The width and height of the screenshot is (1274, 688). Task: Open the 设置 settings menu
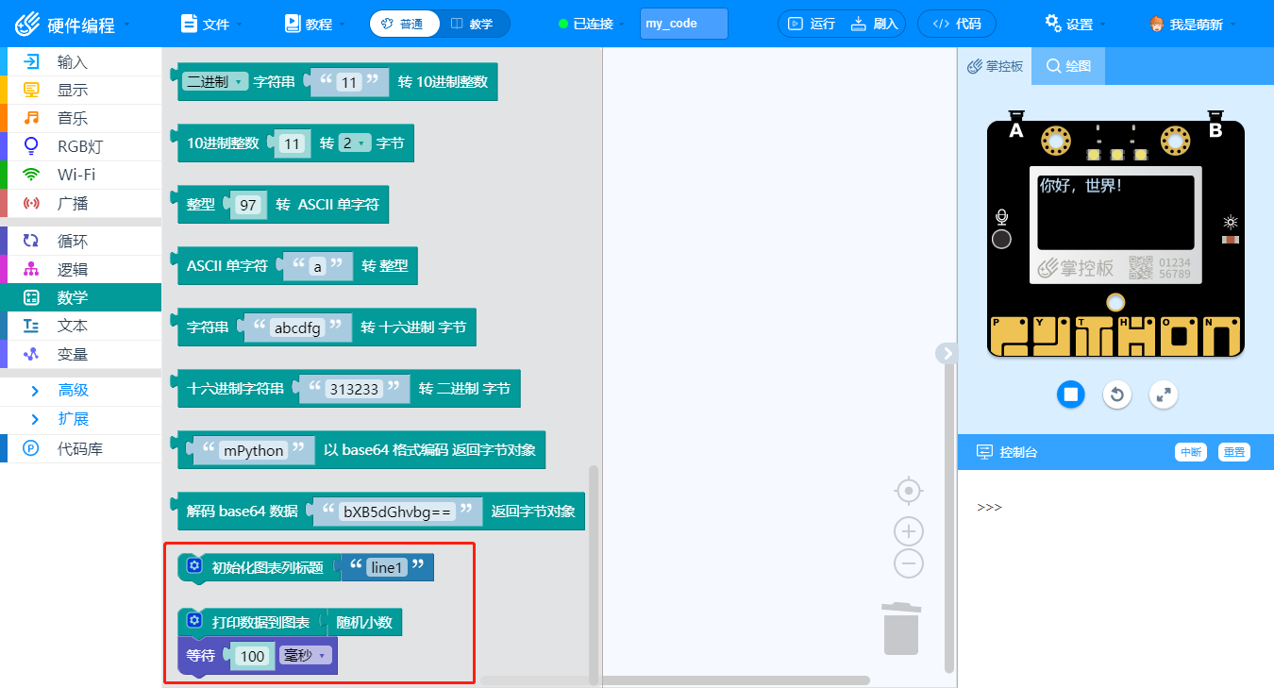pos(1075,24)
